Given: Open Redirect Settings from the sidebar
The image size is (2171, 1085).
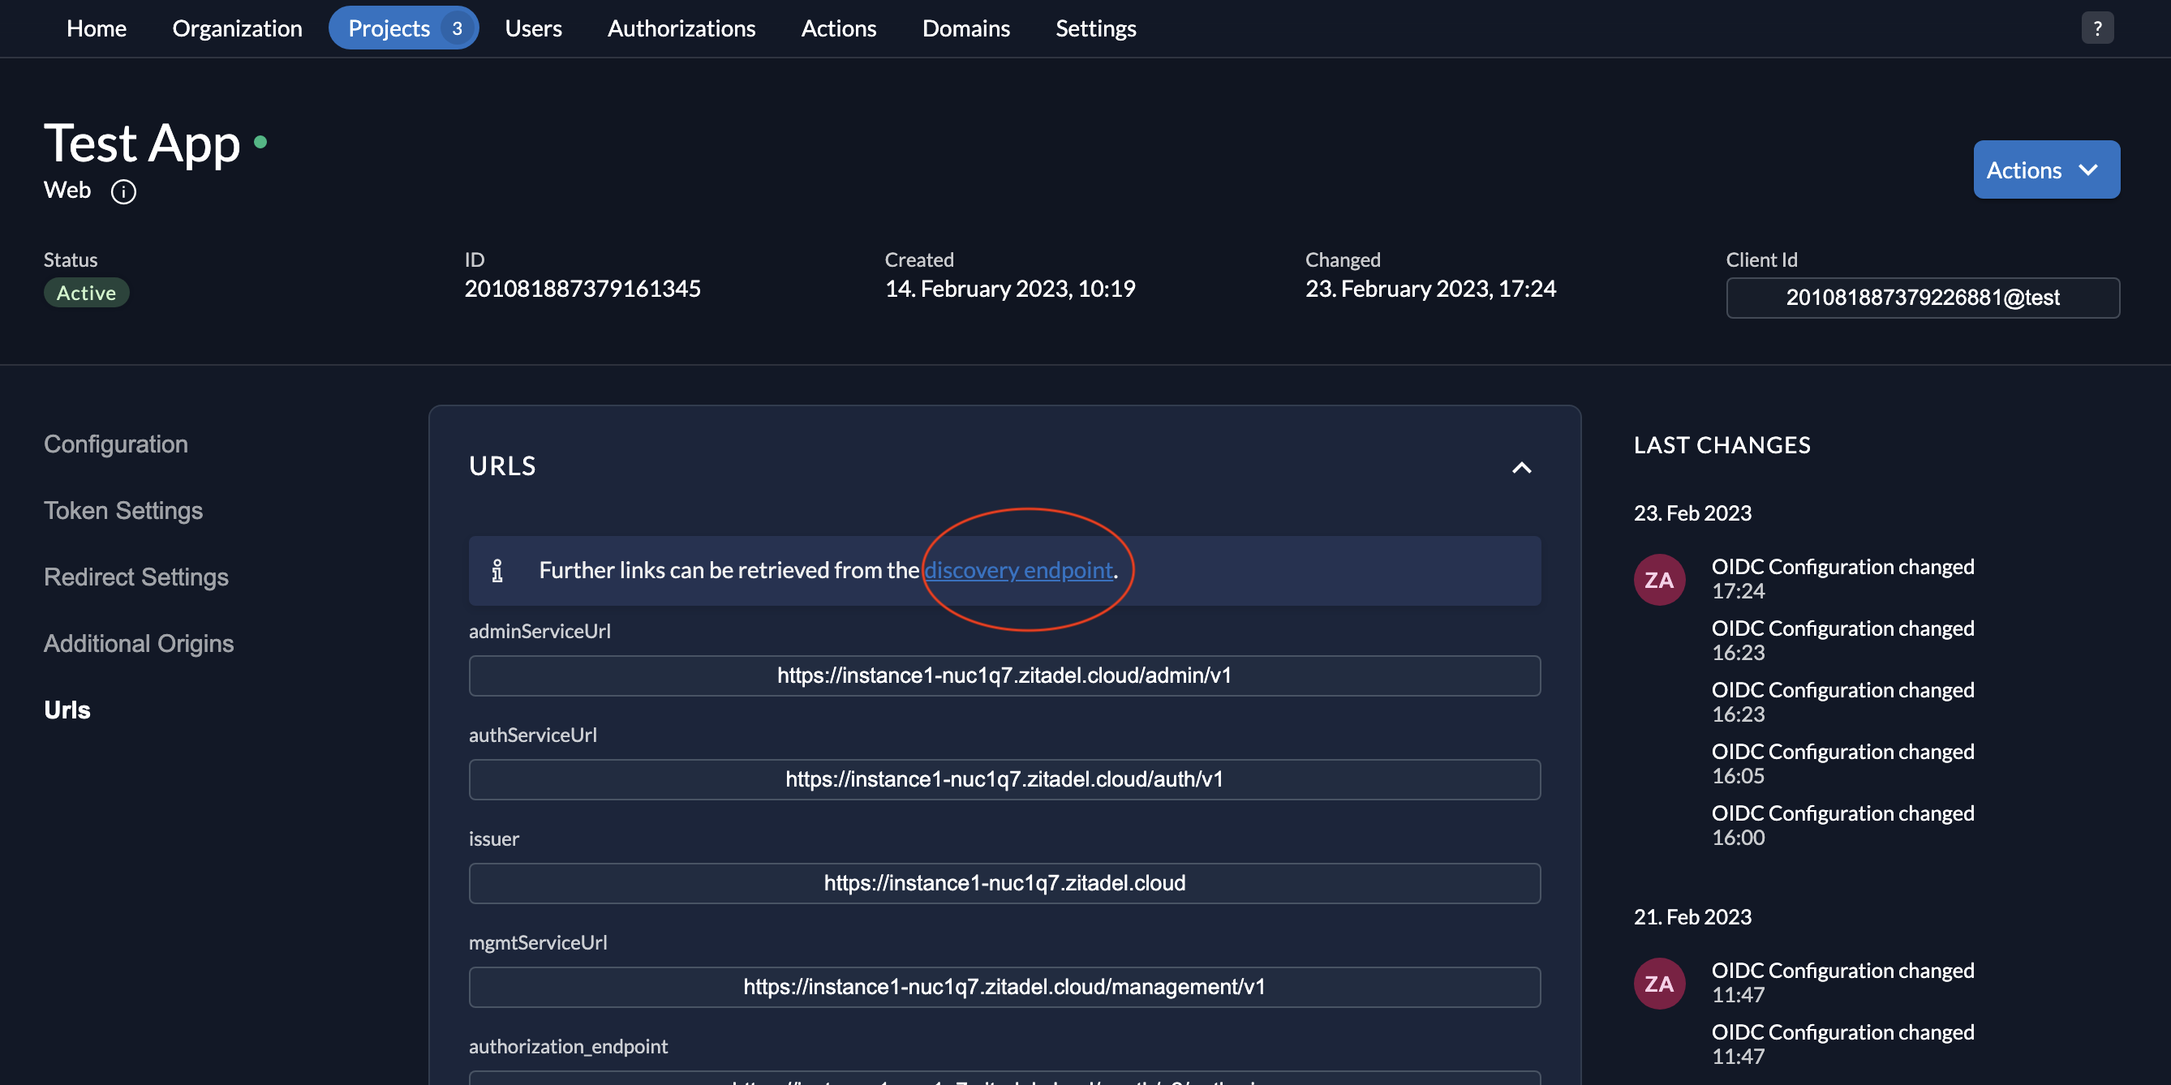Looking at the screenshot, I should point(135,577).
